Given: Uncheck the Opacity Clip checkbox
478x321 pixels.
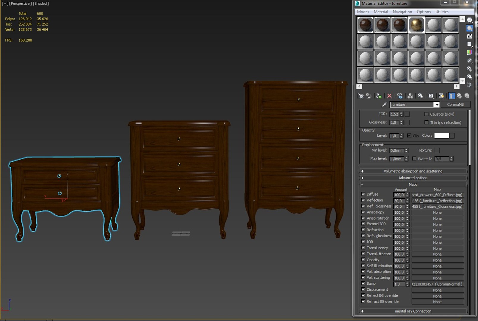Looking at the screenshot, I should 409,136.
